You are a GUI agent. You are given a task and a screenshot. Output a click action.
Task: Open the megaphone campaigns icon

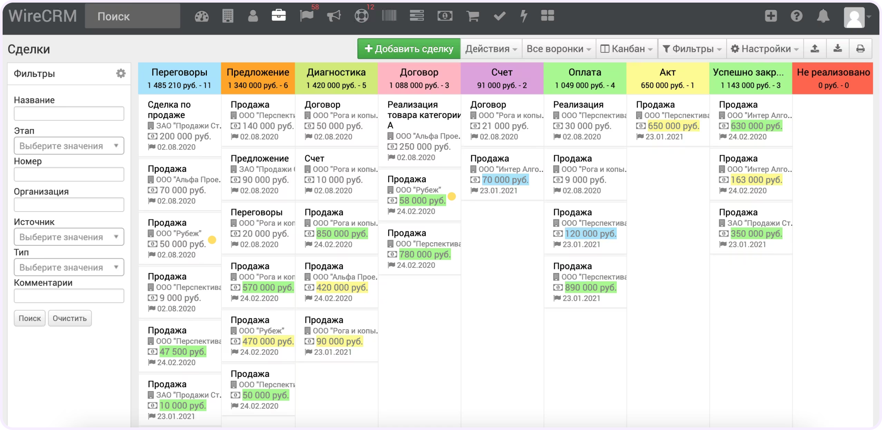point(334,16)
